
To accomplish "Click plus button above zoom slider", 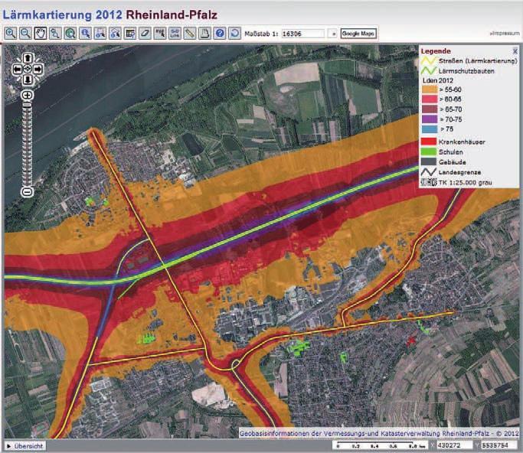I will click(x=28, y=95).
